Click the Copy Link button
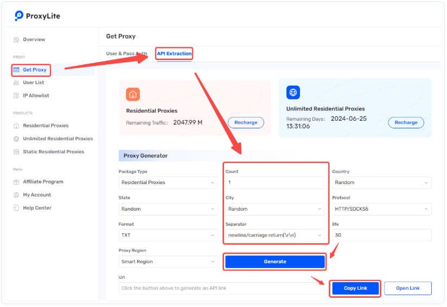 tap(355, 289)
